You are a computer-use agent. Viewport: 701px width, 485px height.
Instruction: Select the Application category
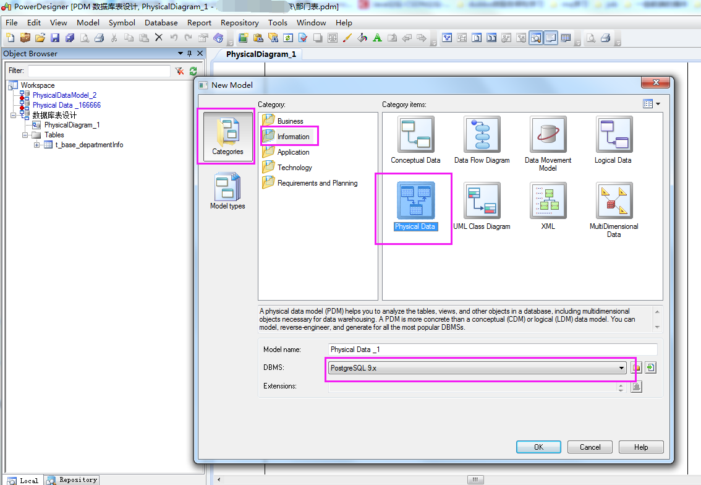tap(286, 152)
